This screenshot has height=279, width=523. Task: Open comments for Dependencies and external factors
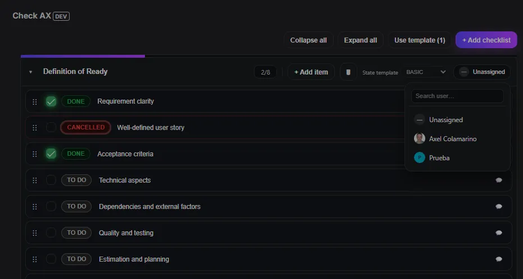pos(499,207)
